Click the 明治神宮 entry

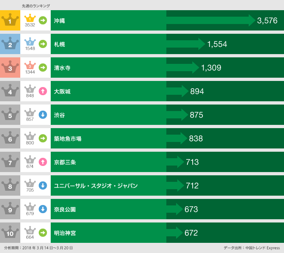pos(65,233)
